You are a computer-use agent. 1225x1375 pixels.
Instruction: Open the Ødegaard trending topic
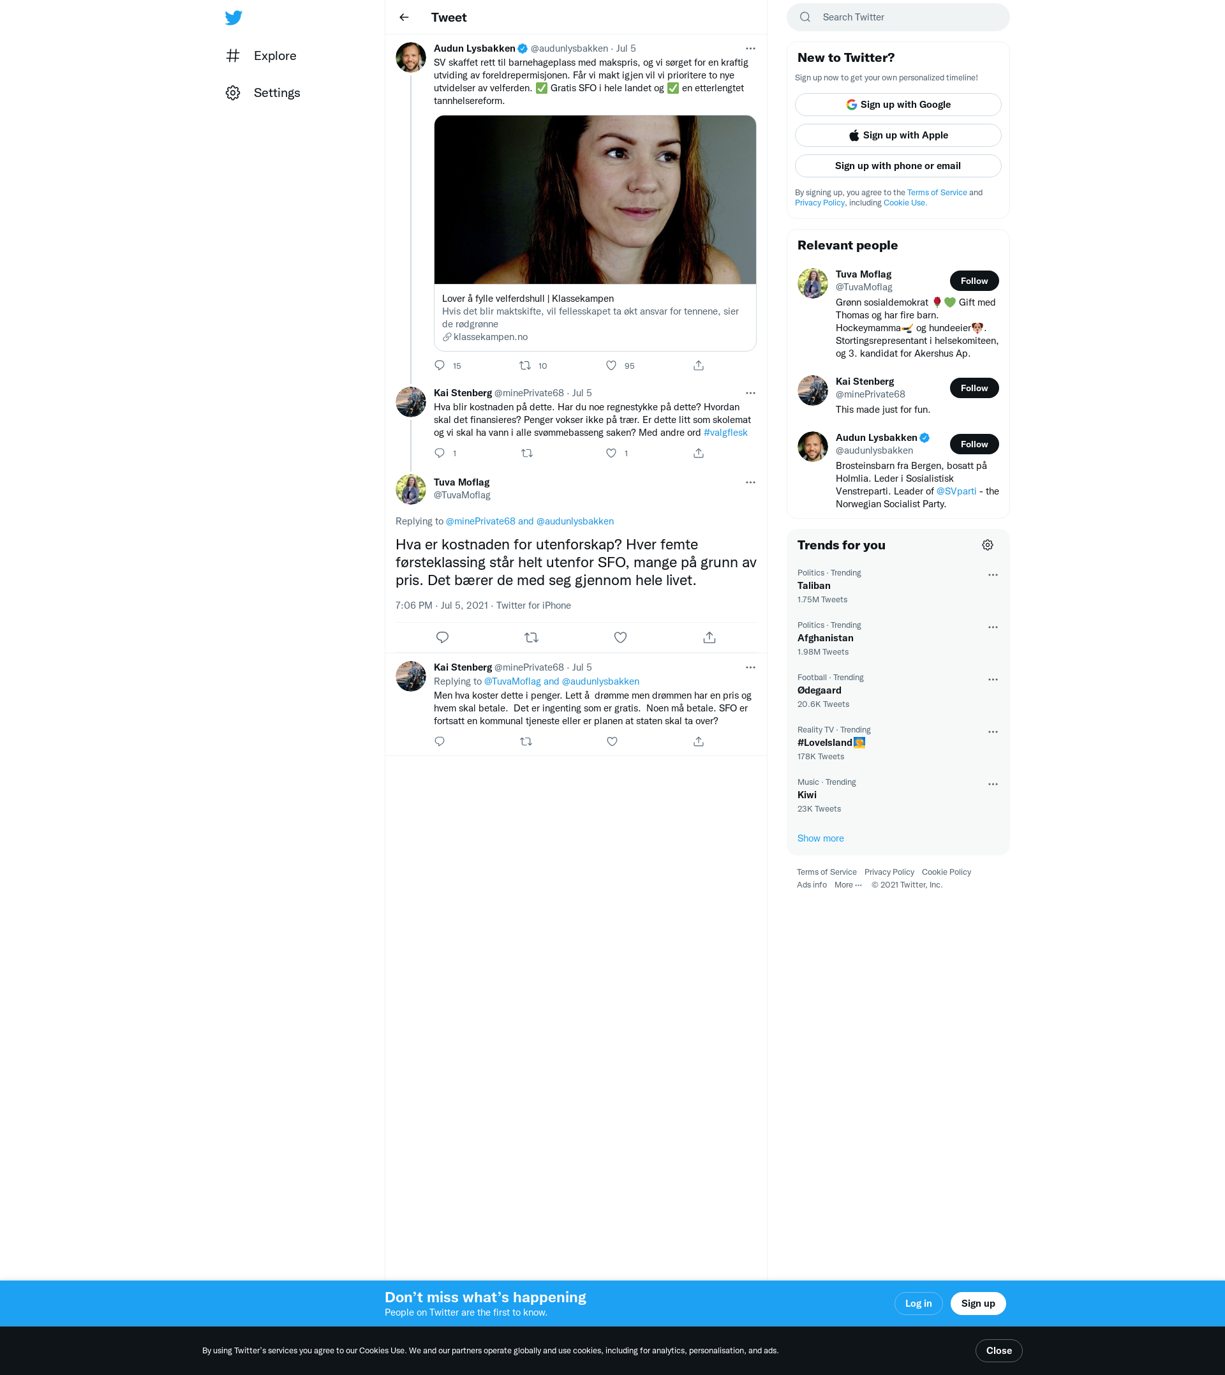coord(819,690)
